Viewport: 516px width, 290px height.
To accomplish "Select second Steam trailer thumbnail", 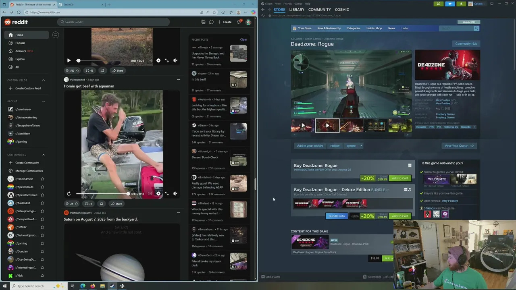I will click(327, 125).
